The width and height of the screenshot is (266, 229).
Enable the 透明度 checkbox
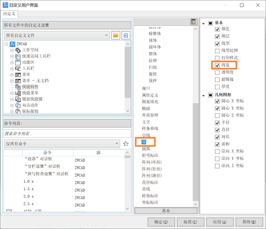217,73
